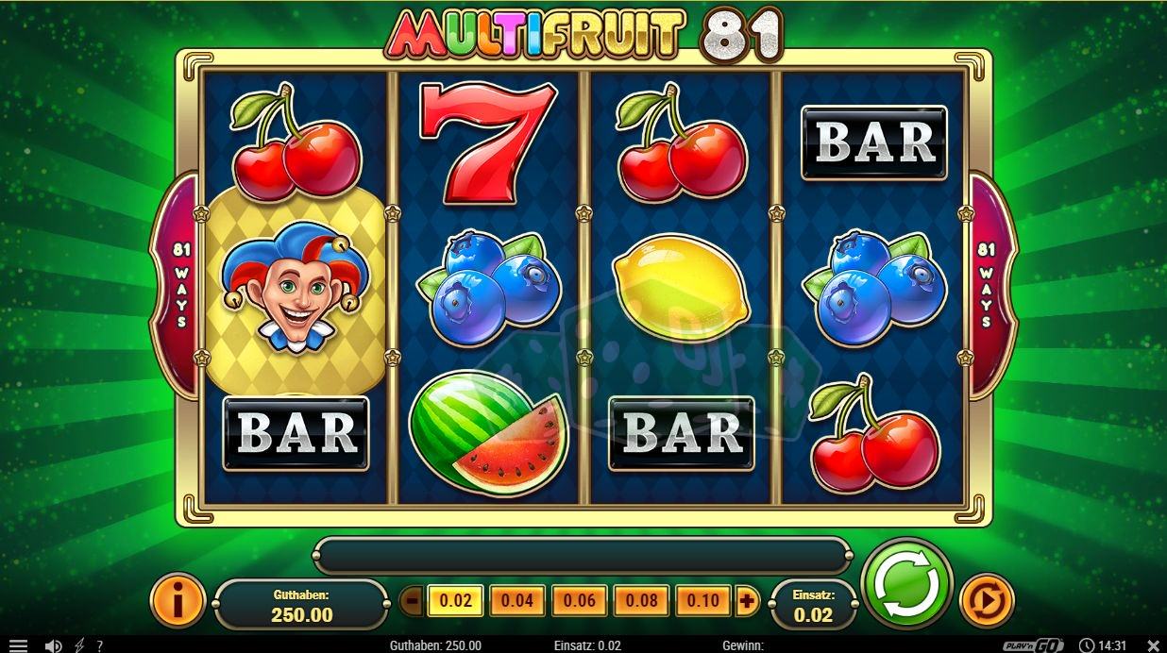Viewport: 1167px width, 653px height.
Task: Click the red 7 symbol
Action: coord(487,142)
